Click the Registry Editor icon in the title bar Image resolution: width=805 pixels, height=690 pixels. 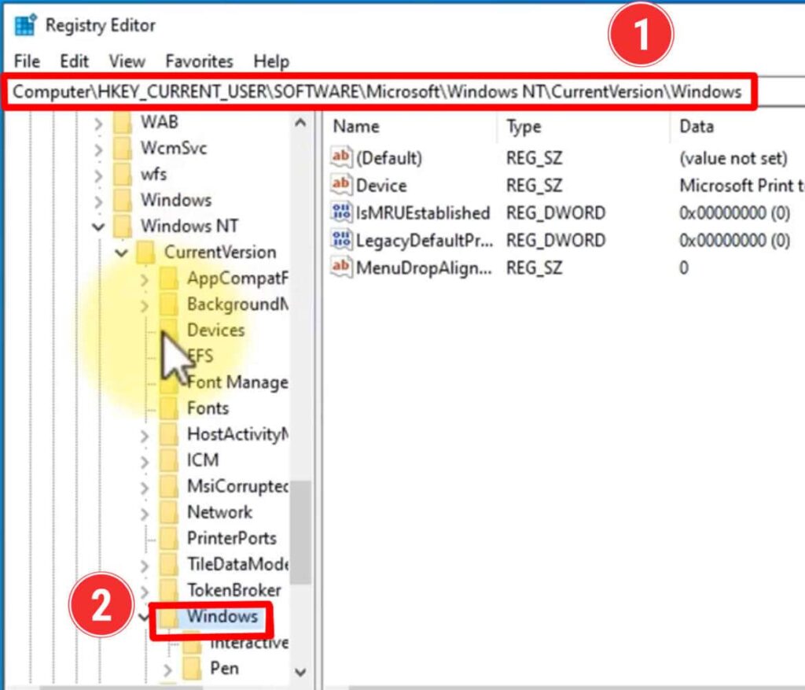[x=24, y=24]
